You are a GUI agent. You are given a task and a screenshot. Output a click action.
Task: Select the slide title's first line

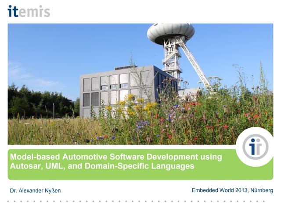click(116, 157)
